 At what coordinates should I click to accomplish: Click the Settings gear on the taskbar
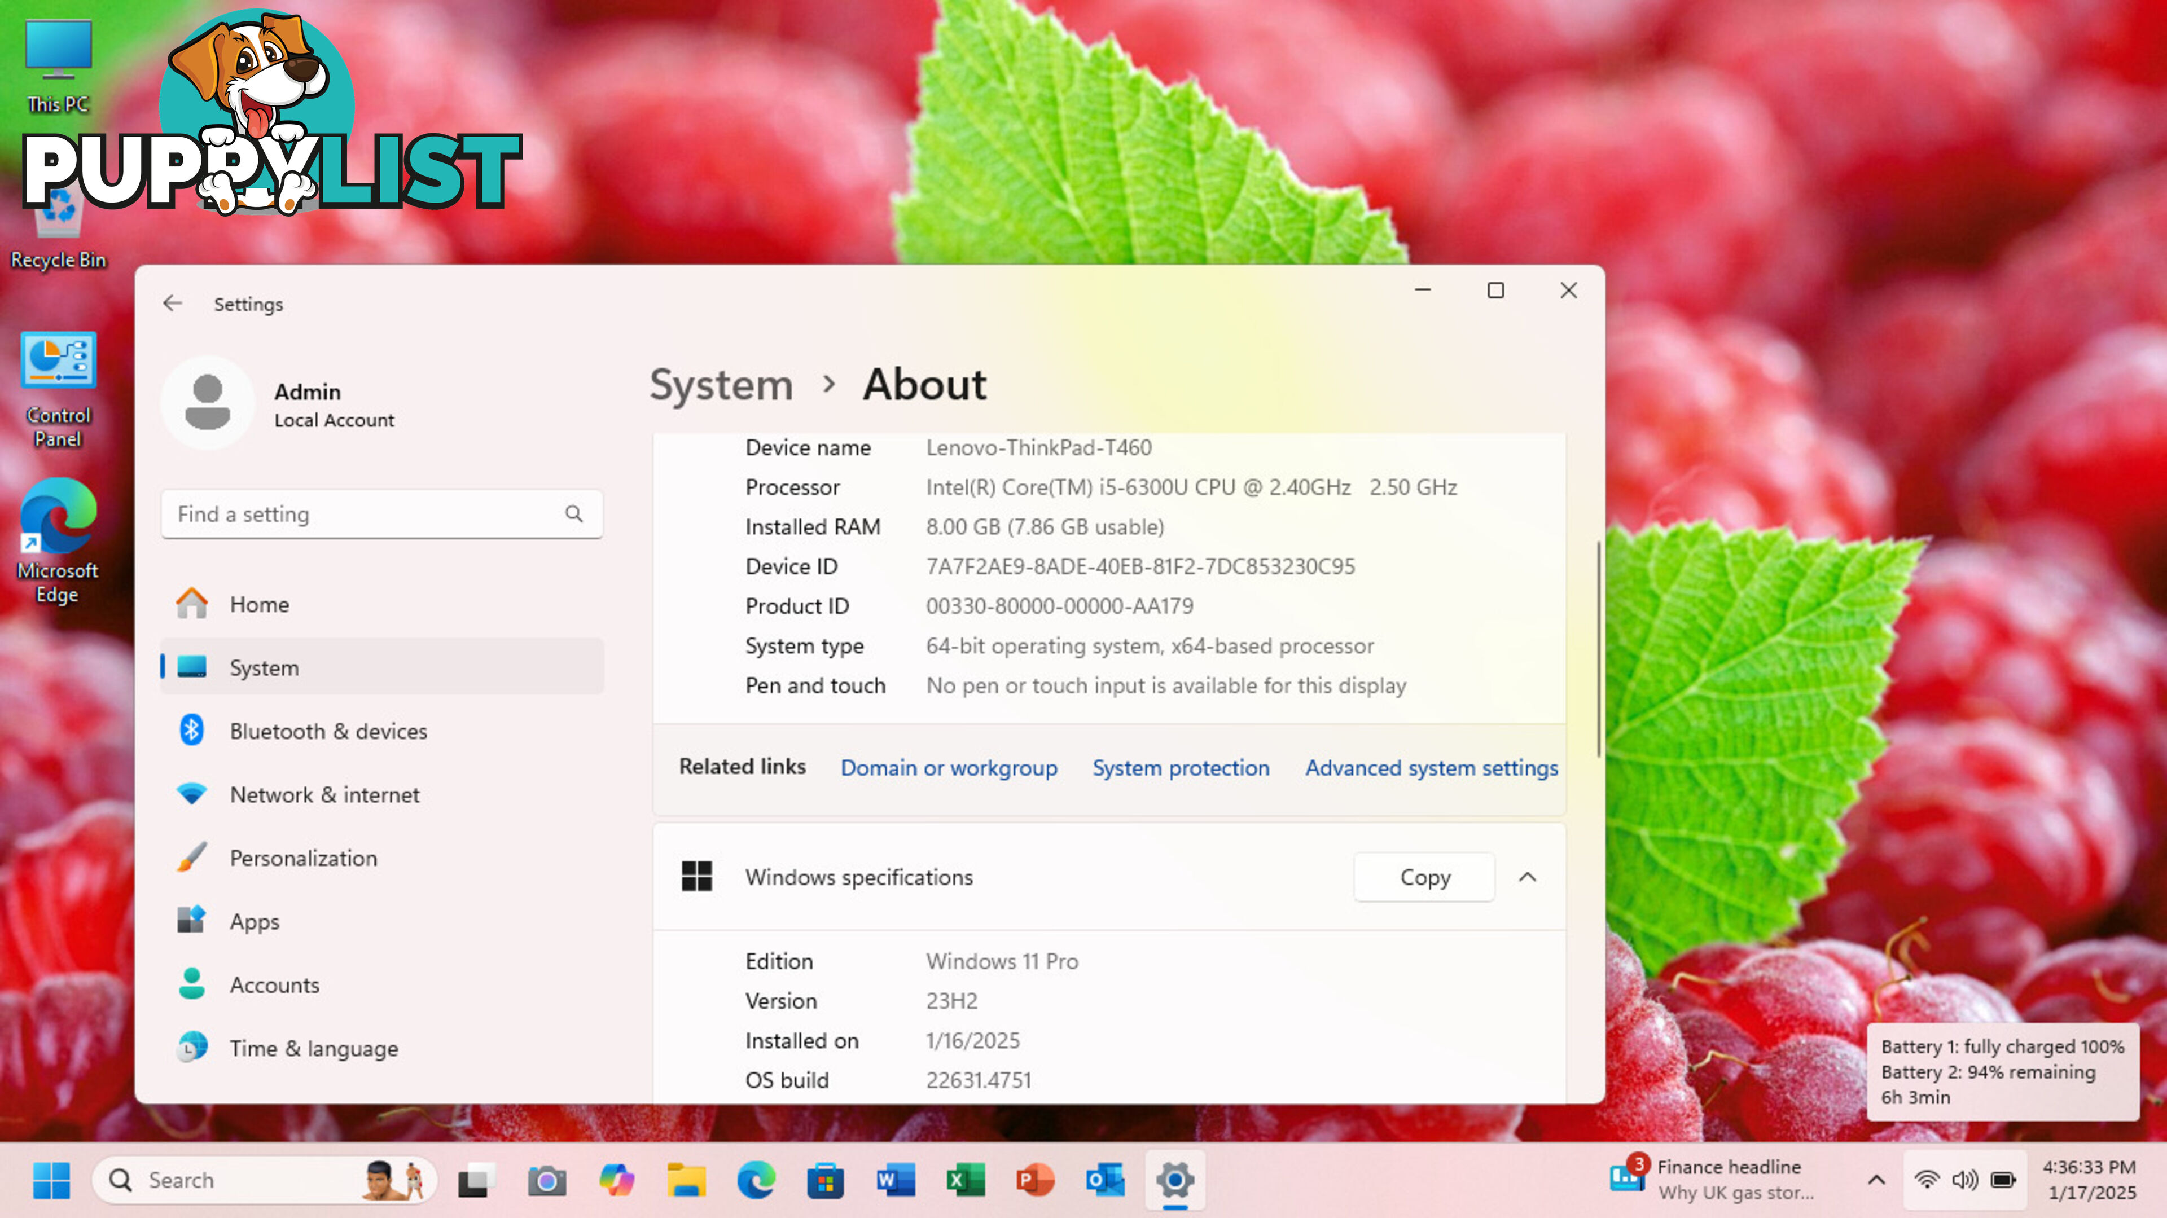click(x=1175, y=1180)
